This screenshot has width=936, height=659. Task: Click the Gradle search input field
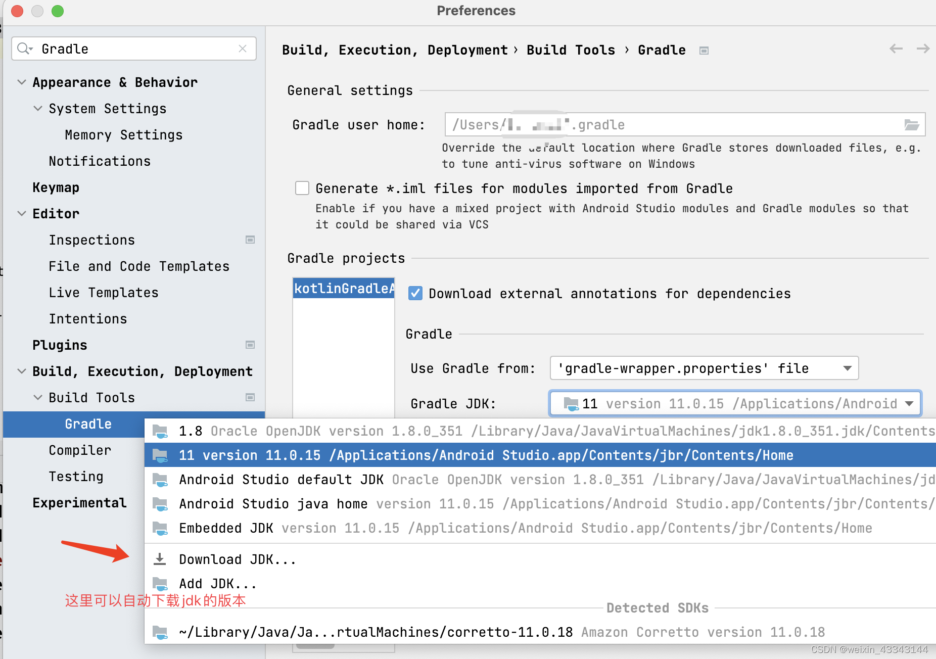click(134, 49)
